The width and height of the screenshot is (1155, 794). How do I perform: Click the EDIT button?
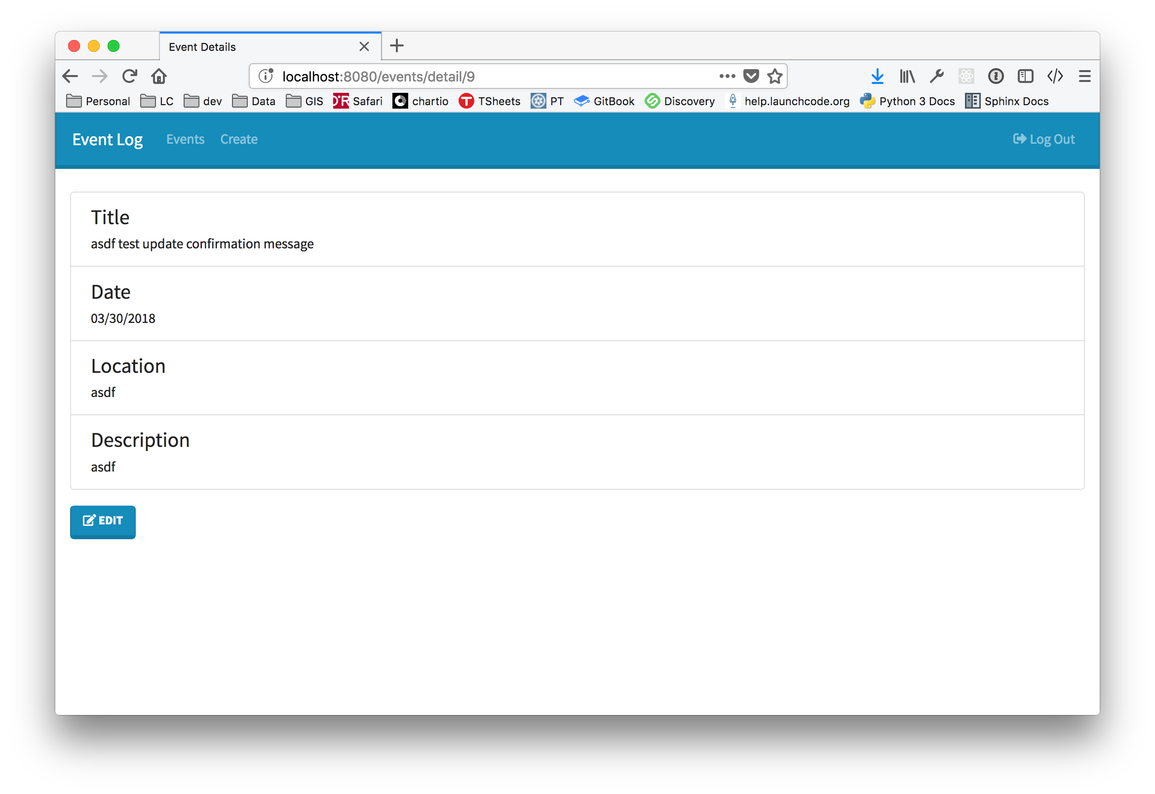click(103, 521)
